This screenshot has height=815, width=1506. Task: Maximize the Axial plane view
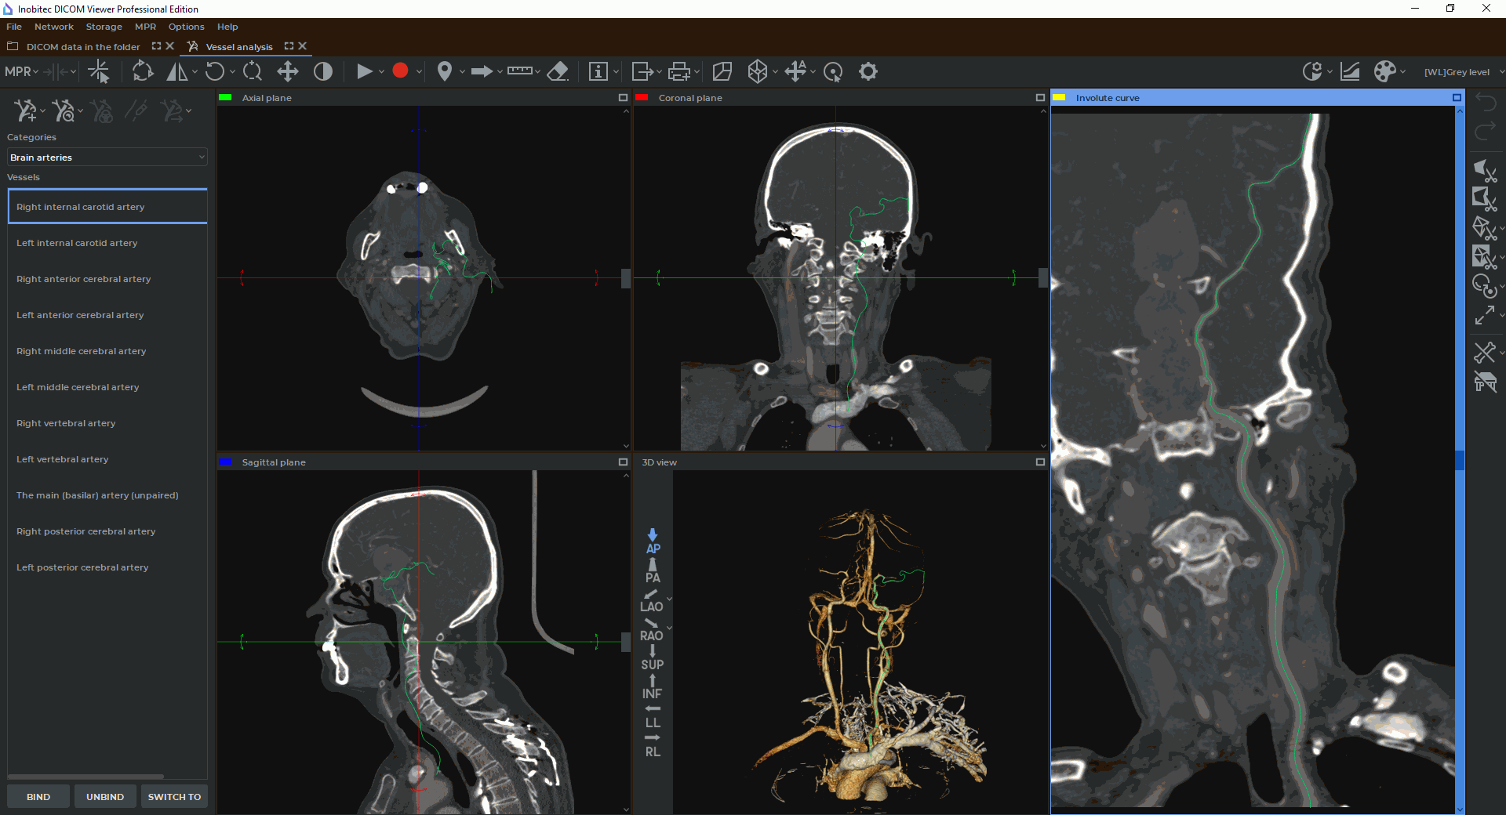click(x=624, y=98)
